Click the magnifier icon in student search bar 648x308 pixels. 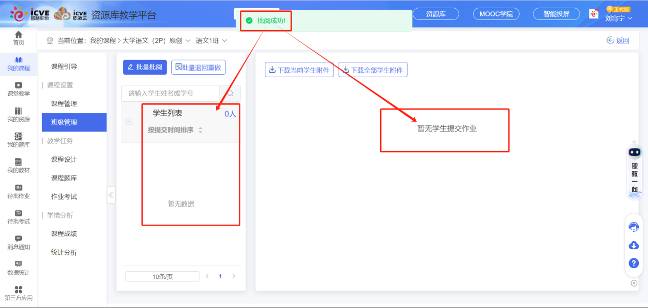tap(230, 94)
